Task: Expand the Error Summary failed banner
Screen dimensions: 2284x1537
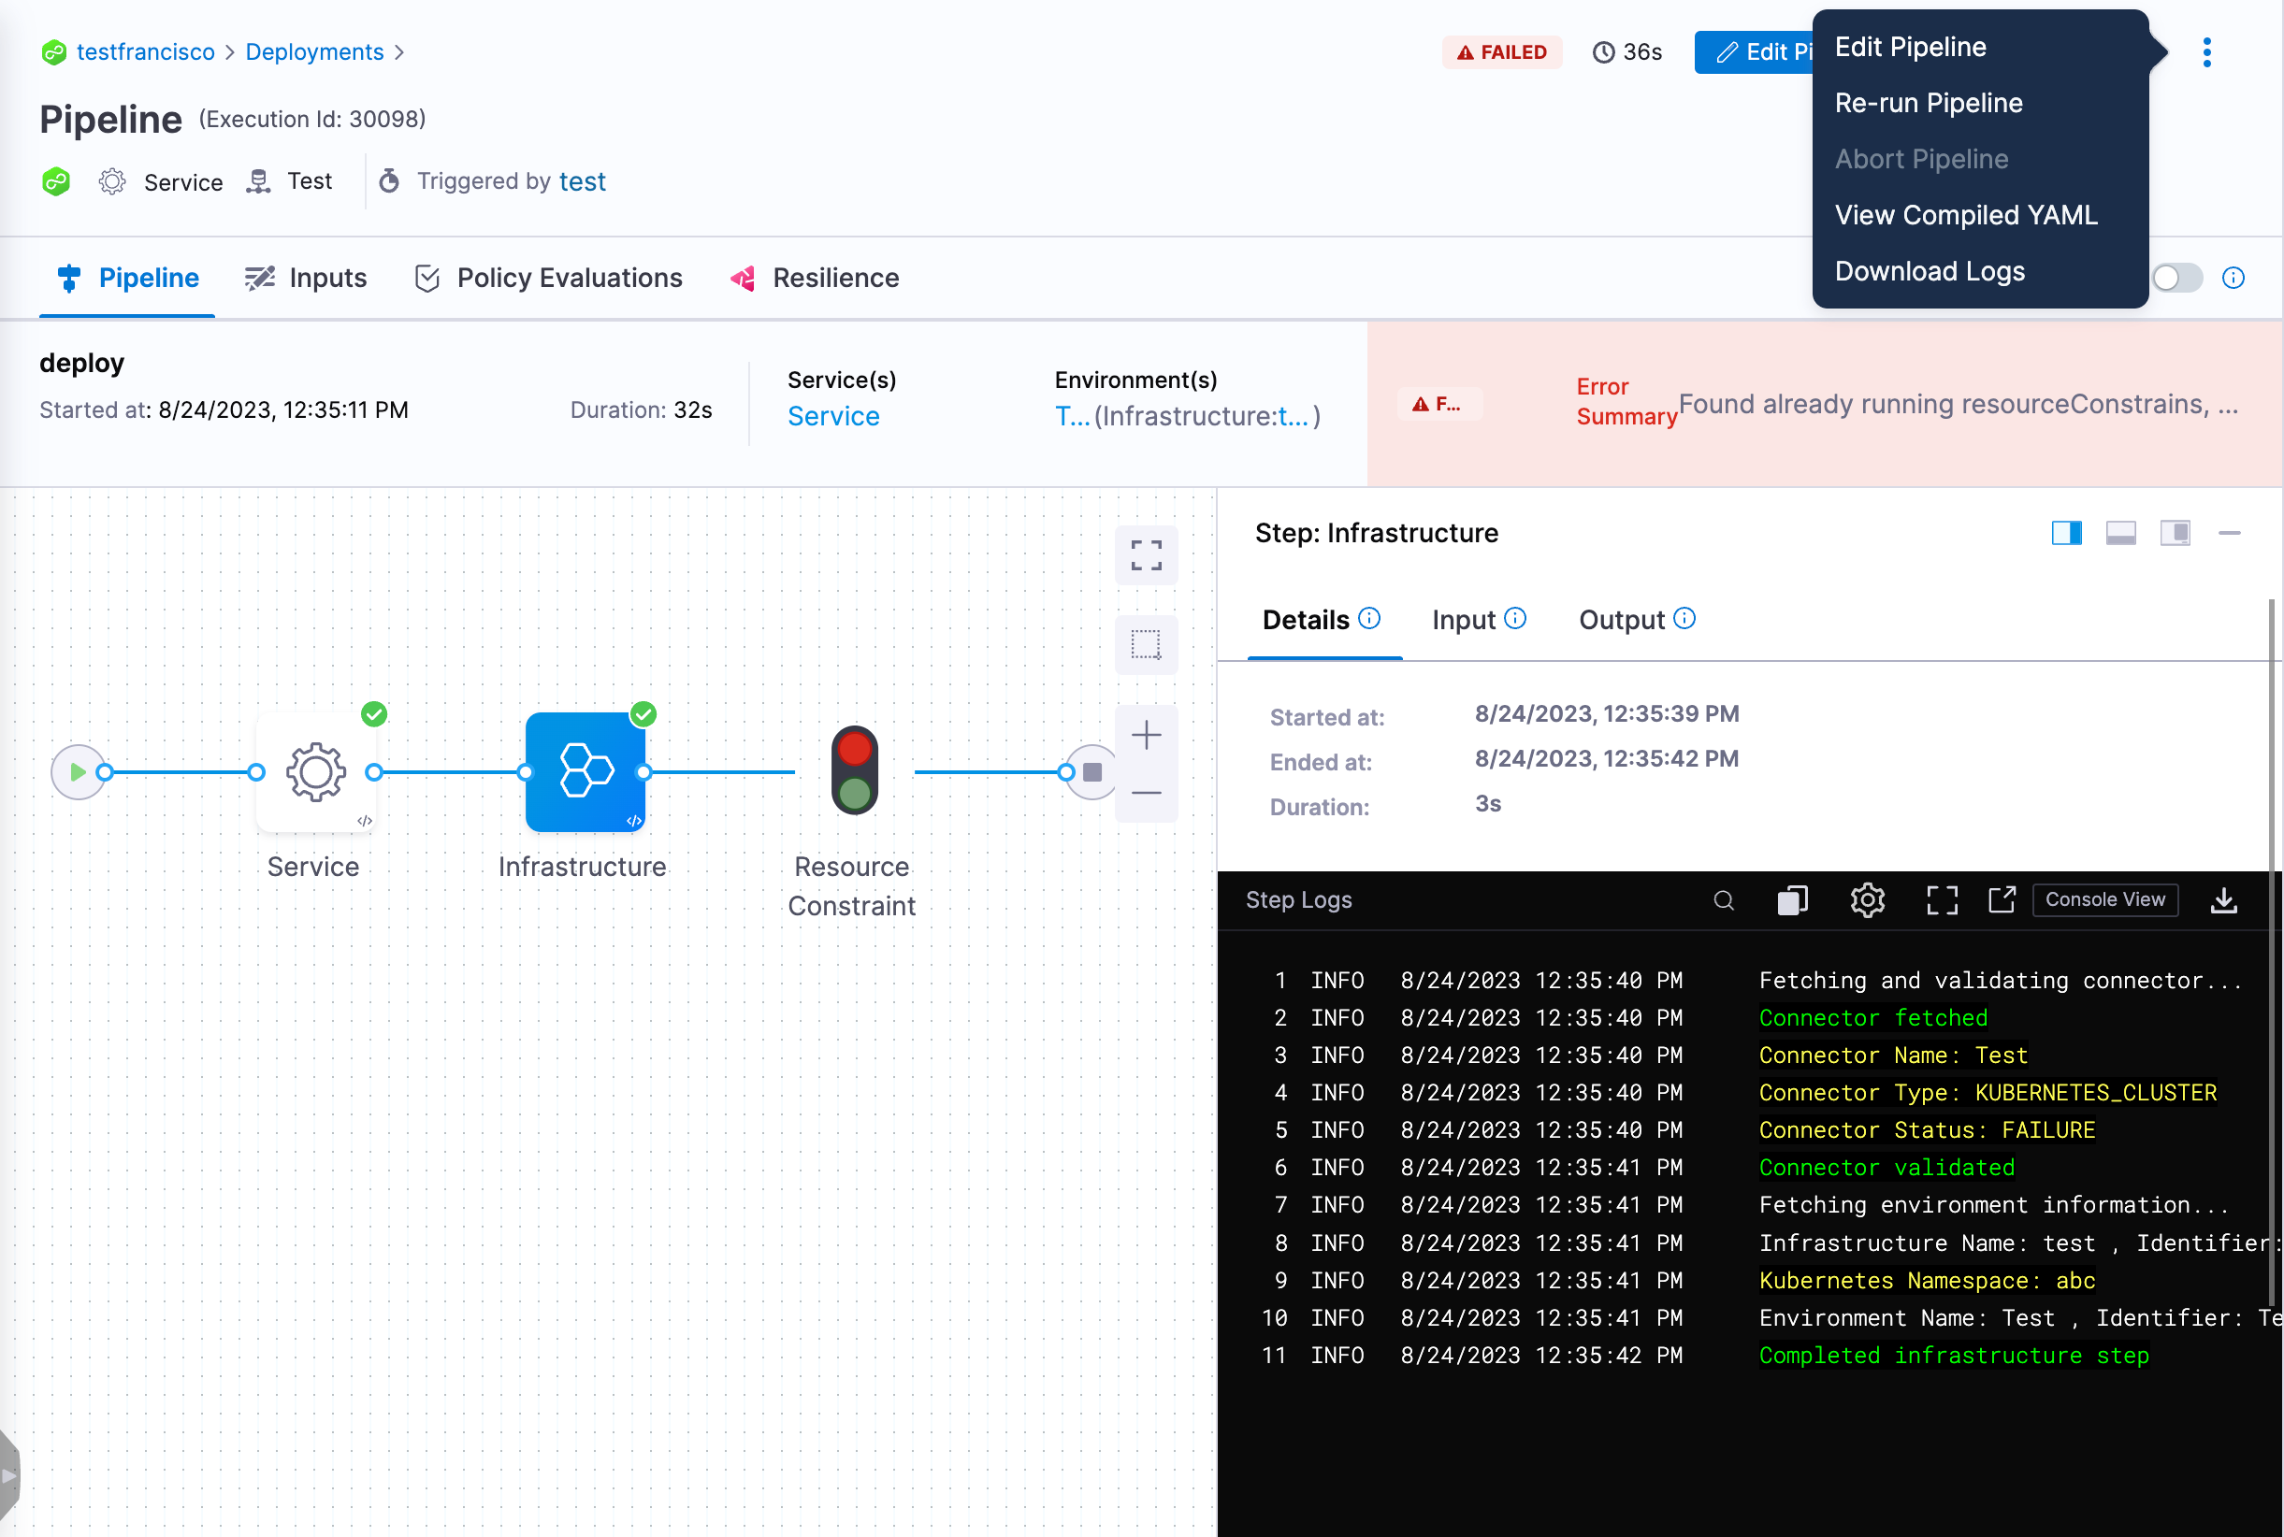Action: 1824,403
